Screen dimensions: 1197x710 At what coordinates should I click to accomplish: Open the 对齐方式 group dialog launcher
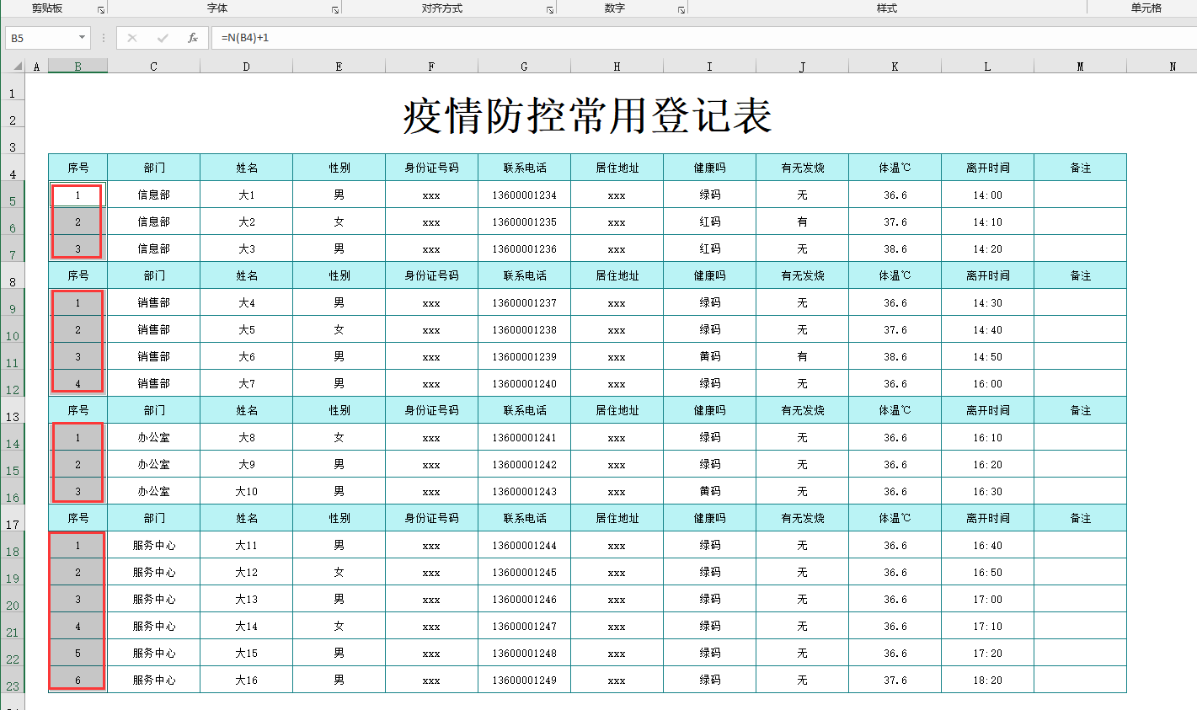(550, 10)
